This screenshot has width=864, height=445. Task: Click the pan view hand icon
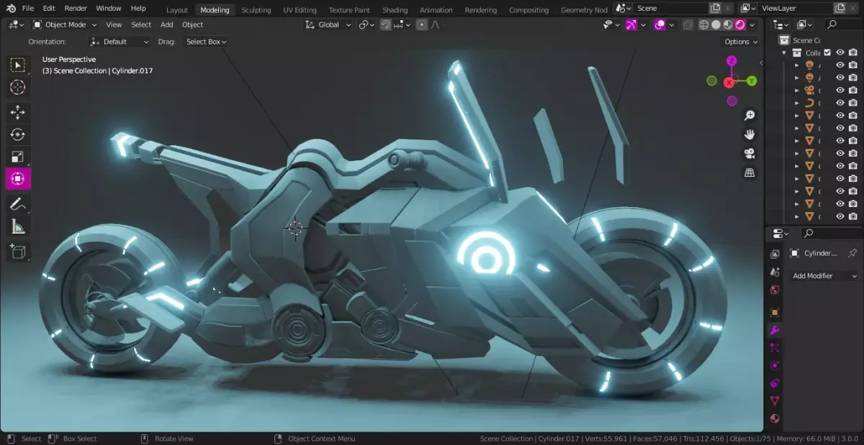click(x=750, y=134)
